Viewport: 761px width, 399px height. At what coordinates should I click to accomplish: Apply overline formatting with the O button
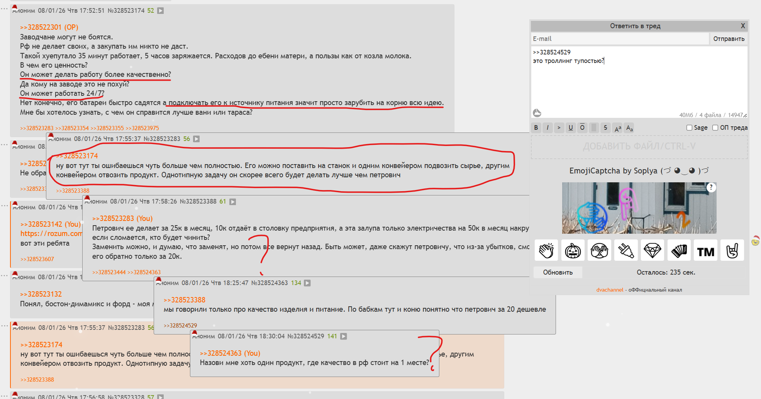pyautogui.click(x=582, y=128)
